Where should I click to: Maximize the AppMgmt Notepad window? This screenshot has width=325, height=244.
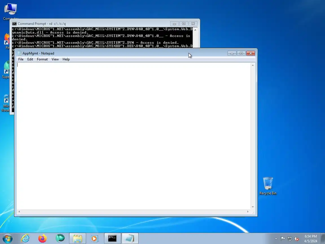pyautogui.click(x=241, y=53)
